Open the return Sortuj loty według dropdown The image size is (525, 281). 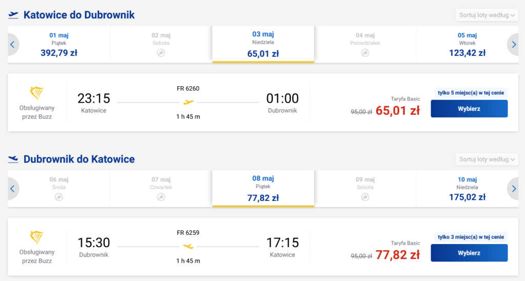coord(487,159)
